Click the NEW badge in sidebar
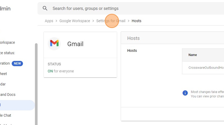The height and width of the screenshot is (125, 224). (x=17, y=63)
